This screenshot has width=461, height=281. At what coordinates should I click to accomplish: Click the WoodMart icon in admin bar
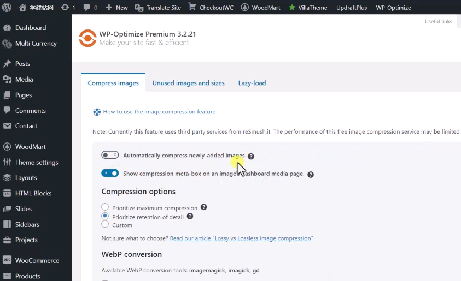[244, 7]
